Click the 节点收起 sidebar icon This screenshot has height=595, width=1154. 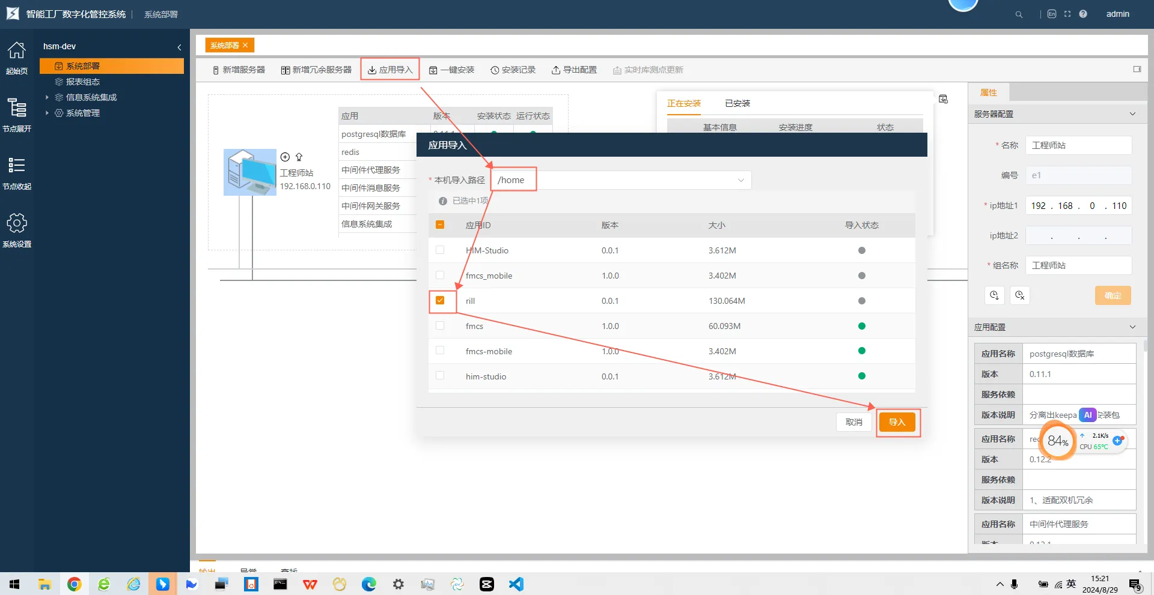coord(16,165)
